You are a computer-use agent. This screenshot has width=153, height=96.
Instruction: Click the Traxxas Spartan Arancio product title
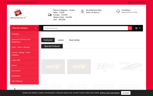pos(130,87)
